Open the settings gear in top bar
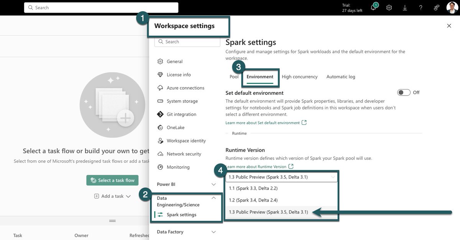460x240 pixels. [389, 8]
